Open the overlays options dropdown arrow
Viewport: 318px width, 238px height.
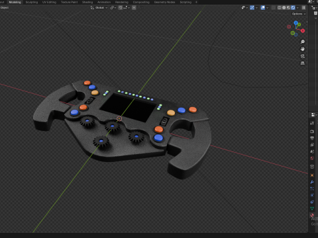[267, 8]
